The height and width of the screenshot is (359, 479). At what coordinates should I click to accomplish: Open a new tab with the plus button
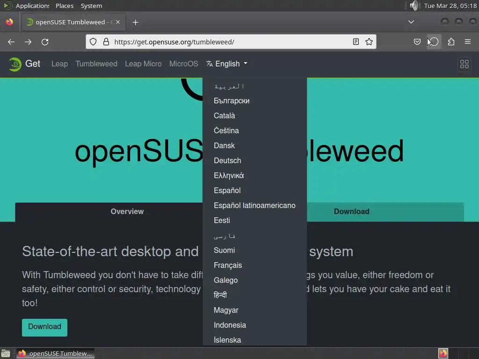click(x=135, y=22)
